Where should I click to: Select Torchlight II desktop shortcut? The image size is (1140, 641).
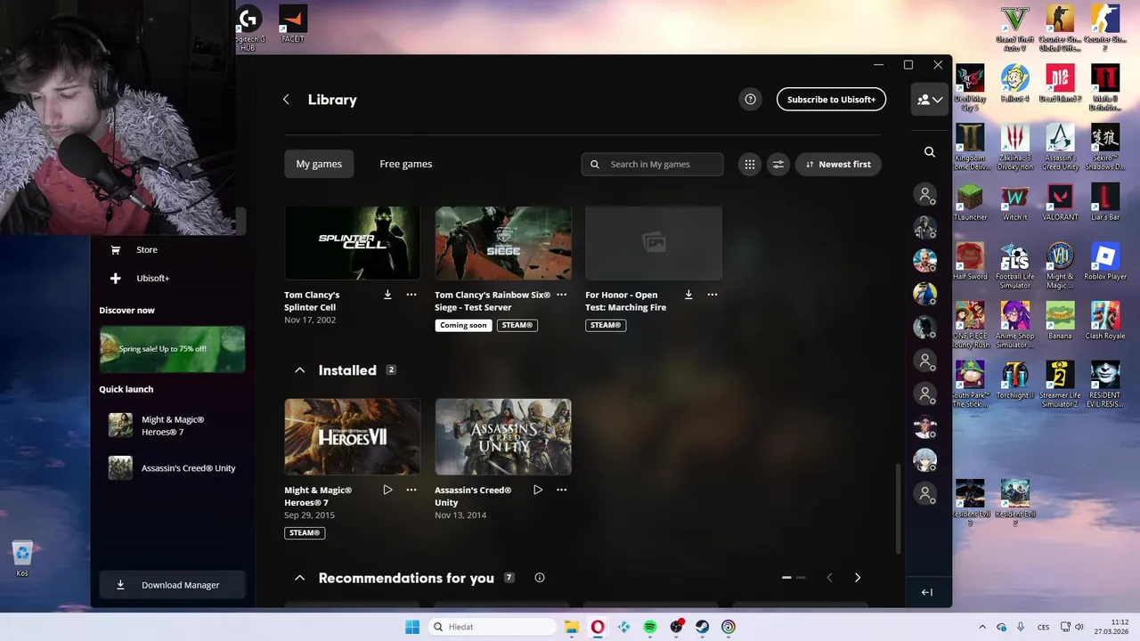point(1014,381)
